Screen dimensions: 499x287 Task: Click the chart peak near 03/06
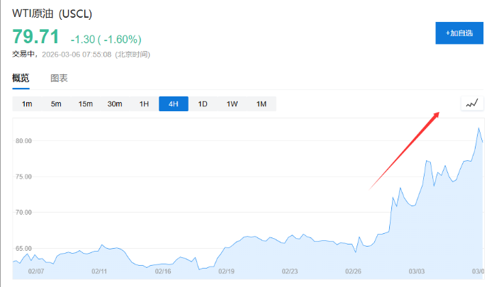pyautogui.click(x=479, y=128)
